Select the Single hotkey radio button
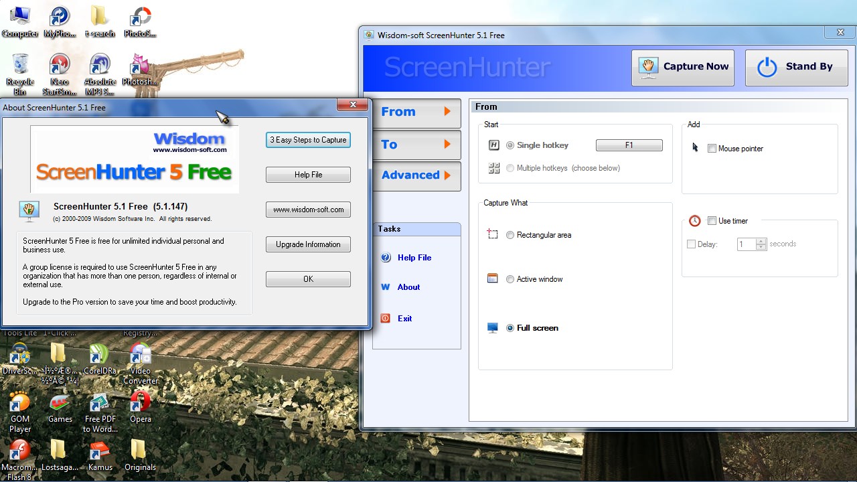 tap(510, 145)
